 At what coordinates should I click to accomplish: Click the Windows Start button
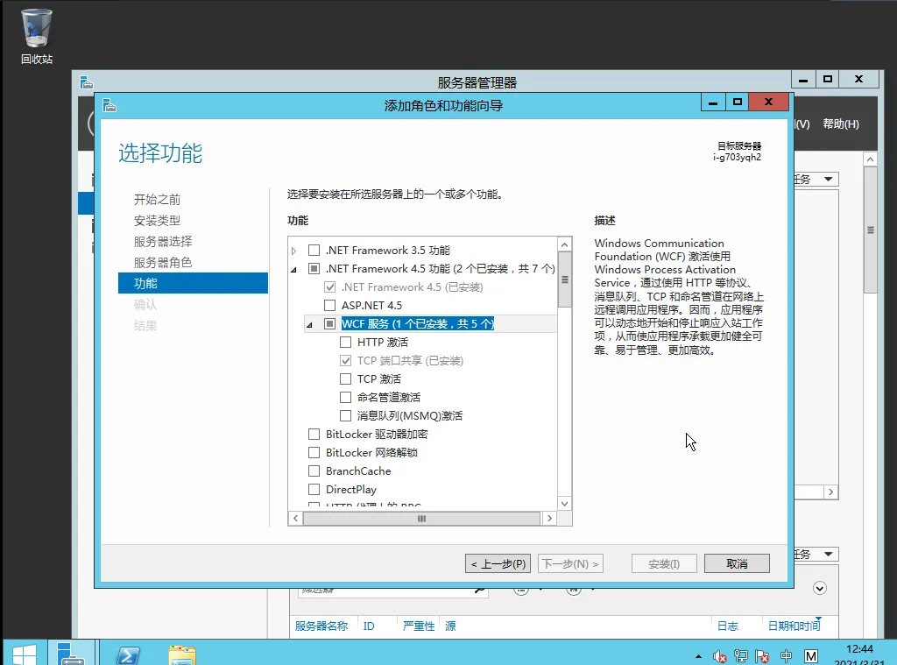[24, 654]
